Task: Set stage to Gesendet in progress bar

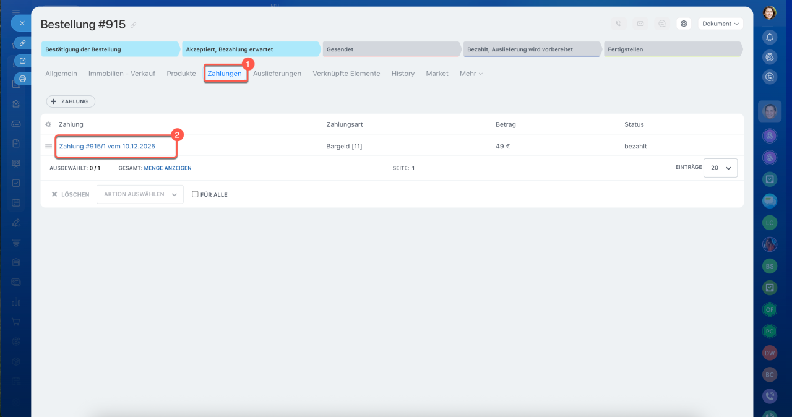Action: (x=391, y=49)
